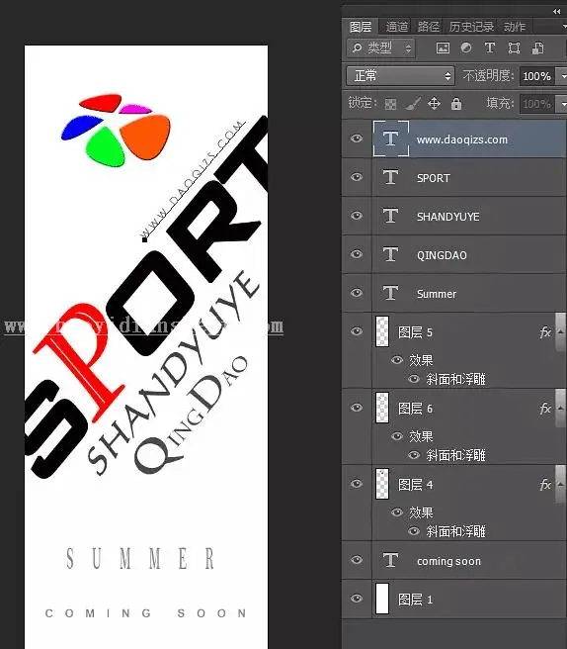Switch to the 图层 tab
Image resolution: width=567 pixels, height=649 pixels.
[361, 27]
